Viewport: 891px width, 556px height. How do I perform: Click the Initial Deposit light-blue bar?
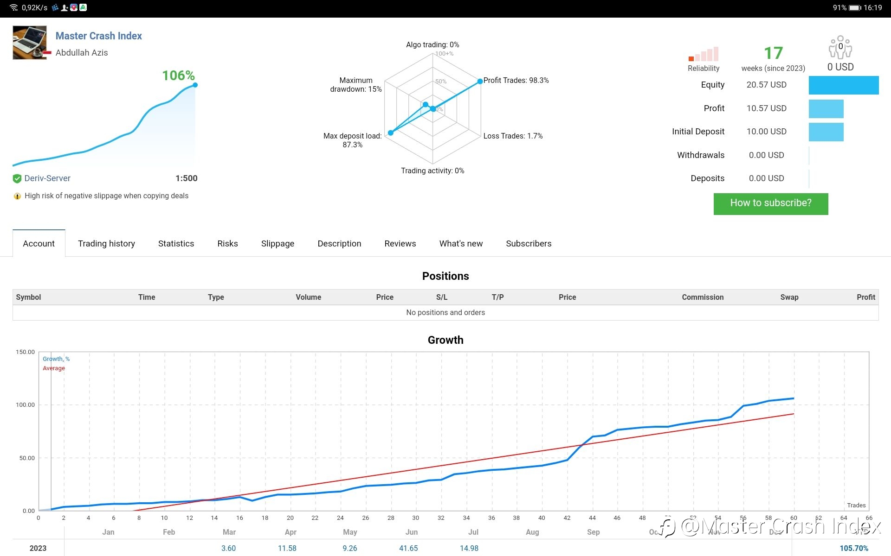[826, 132]
